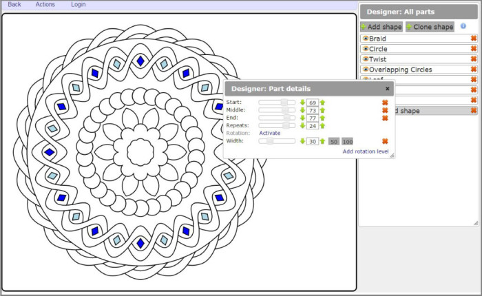Click the Middle slider track
The height and width of the screenshot is (296, 482).
click(277, 110)
